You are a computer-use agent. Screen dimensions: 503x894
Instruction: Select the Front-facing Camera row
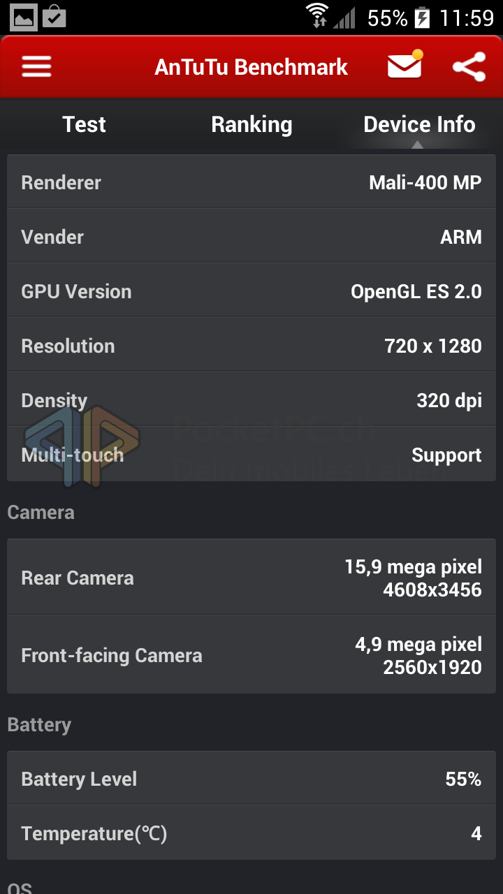pyautogui.click(x=251, y=655)
